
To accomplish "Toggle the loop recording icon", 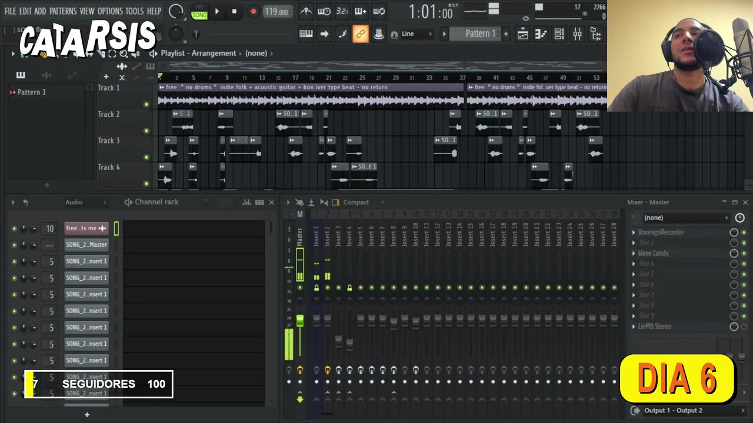I will click(379, 11).
